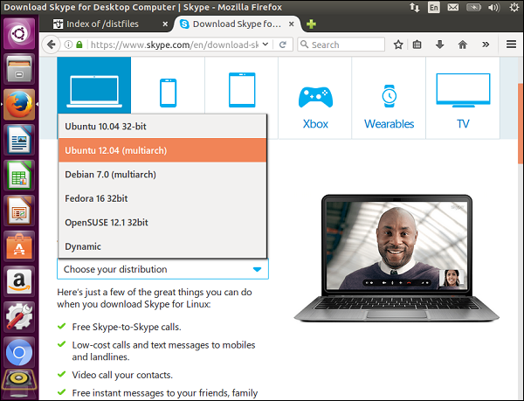524x401 pixels.
Task: Show bookmarks list icon
Action: tap(417, 45)
